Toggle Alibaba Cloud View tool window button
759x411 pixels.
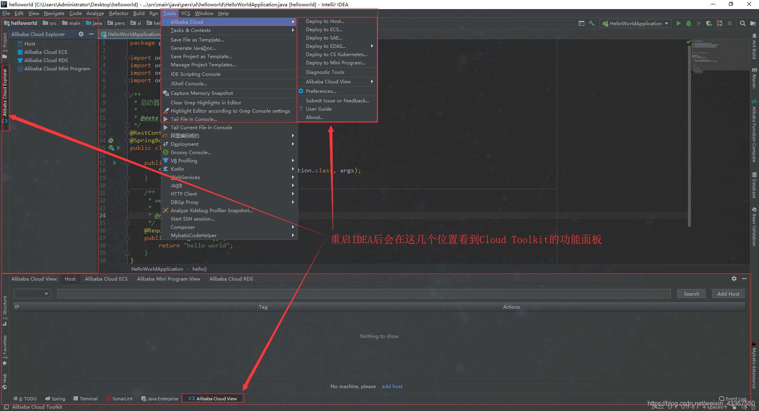[x=213, y=399]
